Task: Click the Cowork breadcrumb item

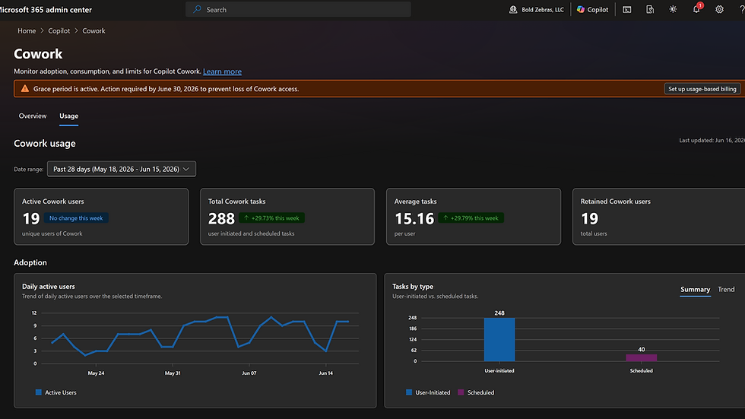Action: tap(94, 30)
